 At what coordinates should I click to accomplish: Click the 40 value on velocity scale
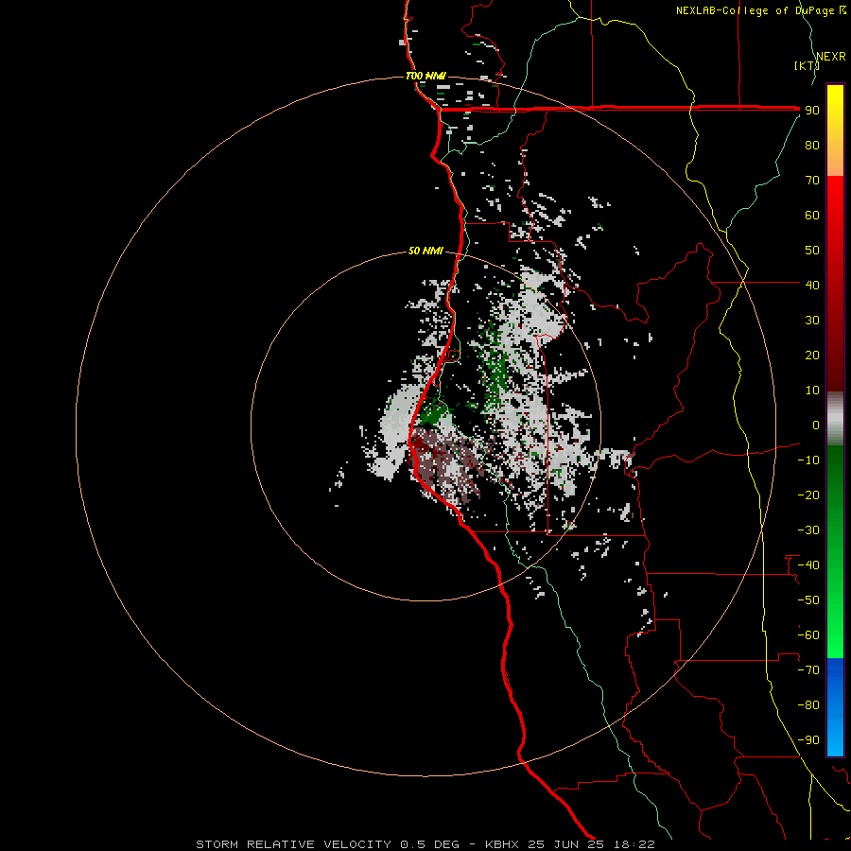[x=812, y=286]
